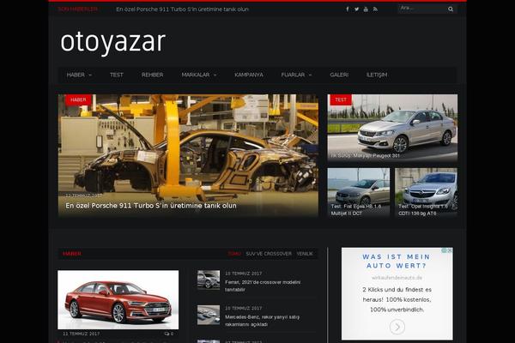Open the Mercedes-Benz article small thumbnail

pyautogui.click(x=209, y=315)
